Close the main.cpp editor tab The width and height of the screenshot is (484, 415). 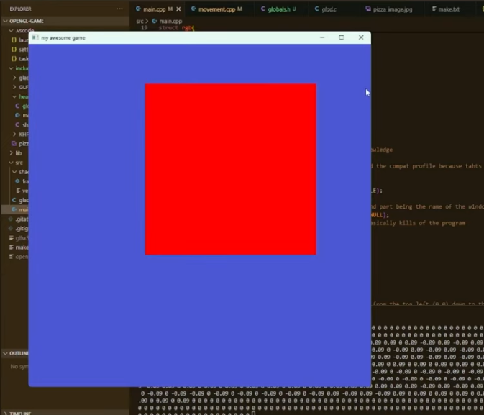pos(178,9)
